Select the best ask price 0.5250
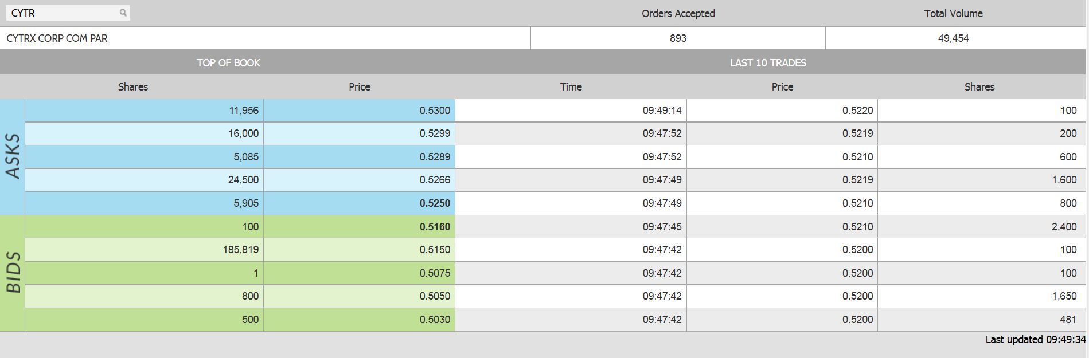 435,203
